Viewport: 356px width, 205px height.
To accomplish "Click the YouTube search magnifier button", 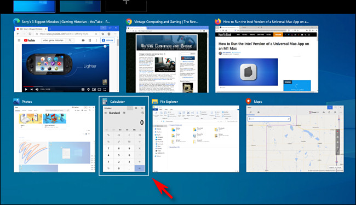I will click(70, 40).
